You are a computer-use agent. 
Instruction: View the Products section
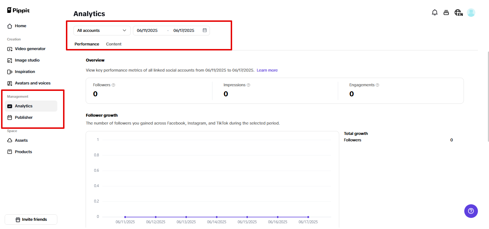pos(23,151)
